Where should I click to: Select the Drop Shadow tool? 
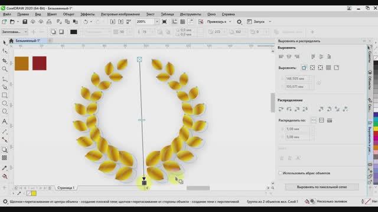point(4,150)
